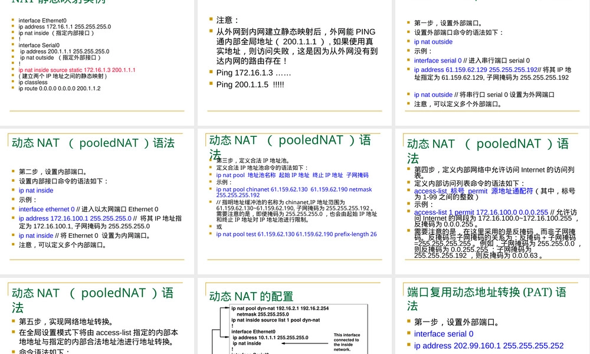Click the single-character '或' bullet line
The image size is (590, 354).
(x=219, y=227)
